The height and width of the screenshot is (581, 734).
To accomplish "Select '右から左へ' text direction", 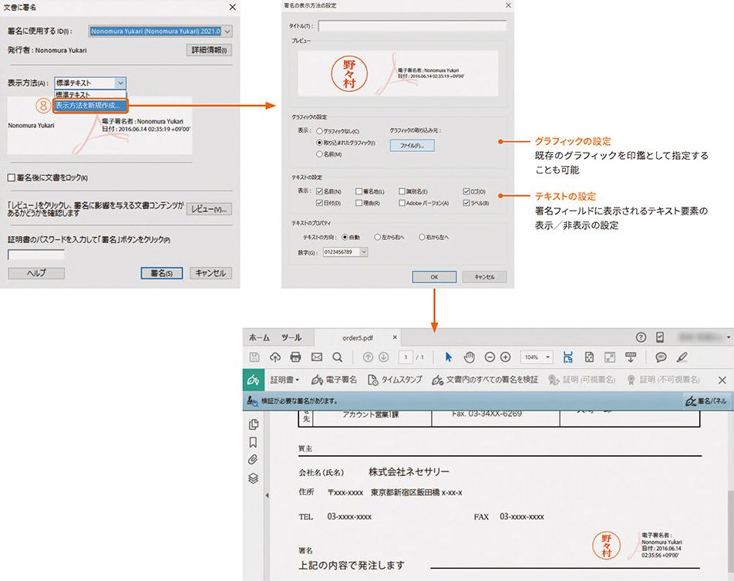I will pyautogui.click(x=422, y=237).
